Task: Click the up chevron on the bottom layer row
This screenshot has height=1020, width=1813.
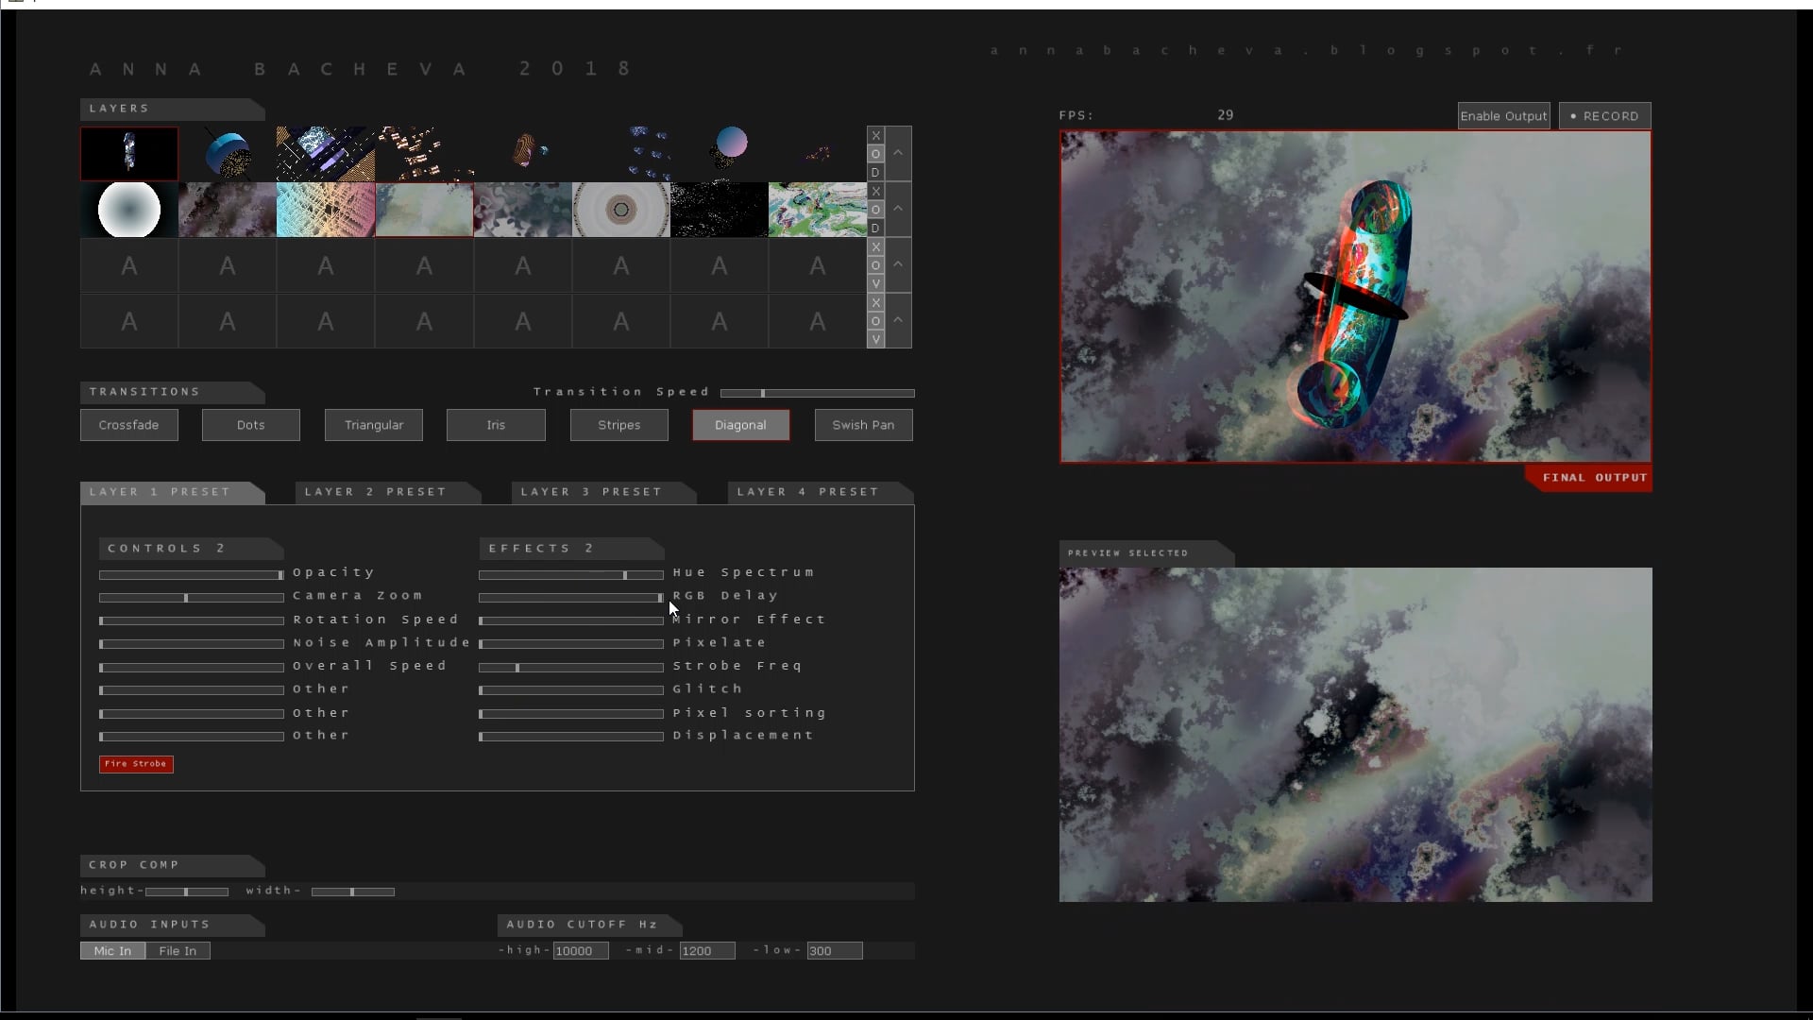Action: click(899, 321)
